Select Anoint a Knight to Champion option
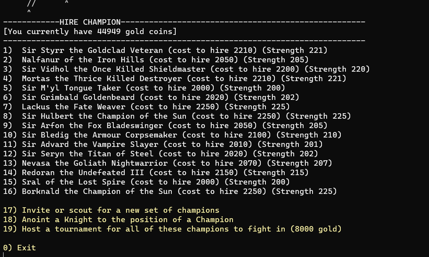This screenshot has height=257, width=429. [x=118, y=219]
